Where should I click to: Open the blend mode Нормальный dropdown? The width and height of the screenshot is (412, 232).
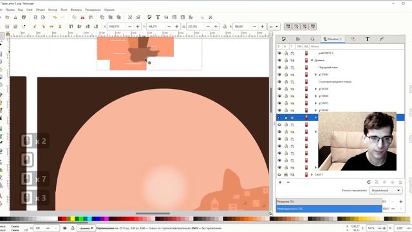tap(386, 191)
